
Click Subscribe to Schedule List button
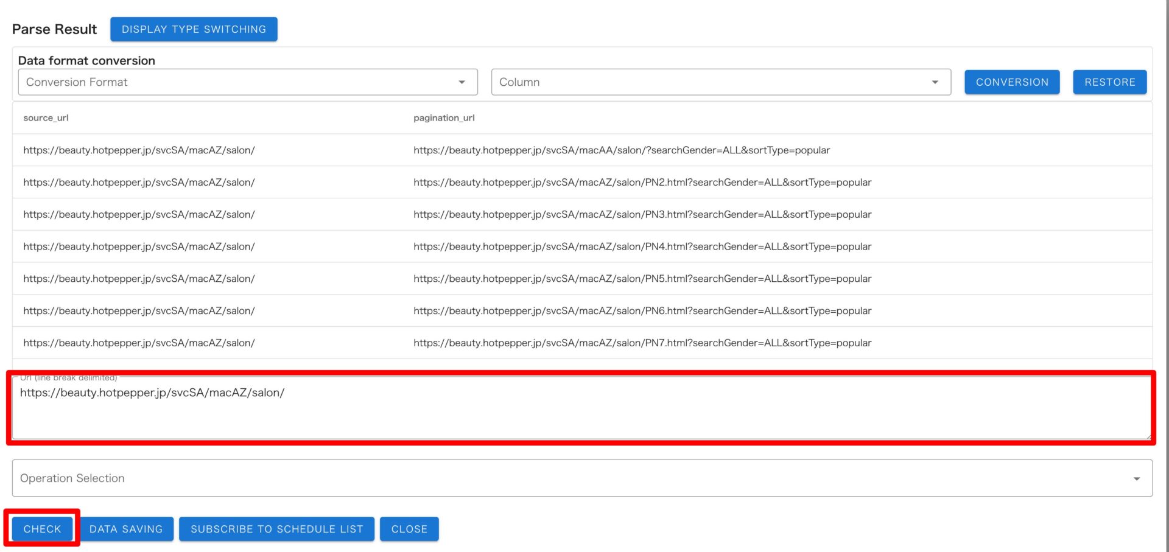point(276,529)
